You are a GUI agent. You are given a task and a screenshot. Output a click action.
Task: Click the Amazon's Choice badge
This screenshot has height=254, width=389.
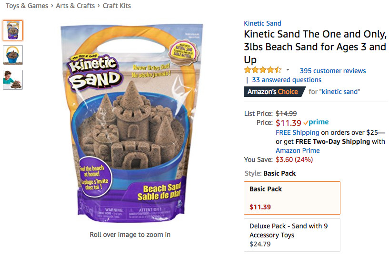273,92
